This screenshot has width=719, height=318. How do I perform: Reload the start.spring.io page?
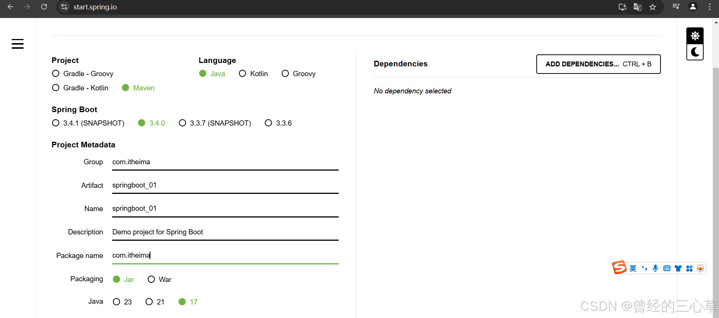44,7
